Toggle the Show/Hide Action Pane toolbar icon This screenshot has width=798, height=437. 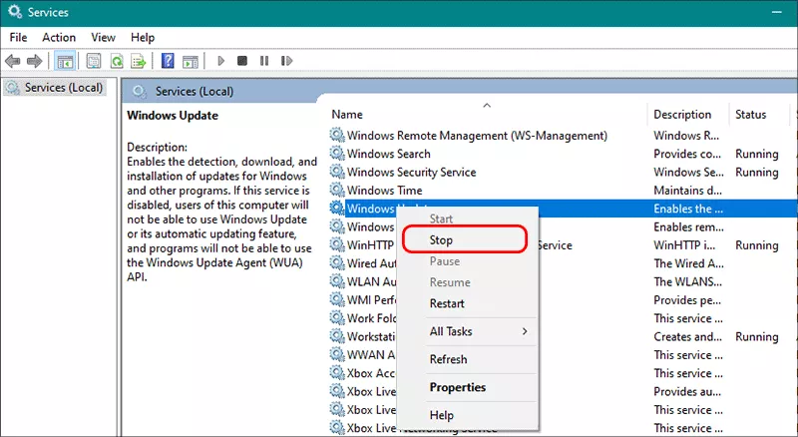pos(191,61)
